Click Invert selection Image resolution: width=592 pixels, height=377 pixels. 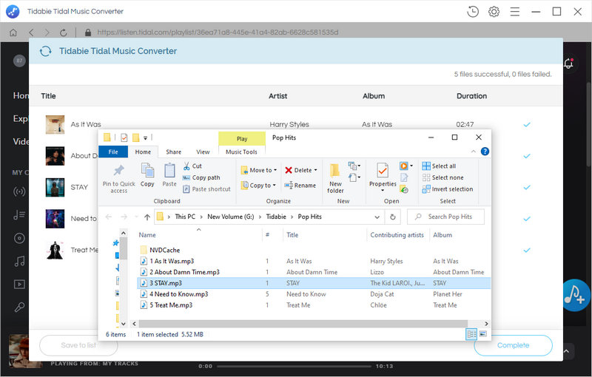(448, 189)
